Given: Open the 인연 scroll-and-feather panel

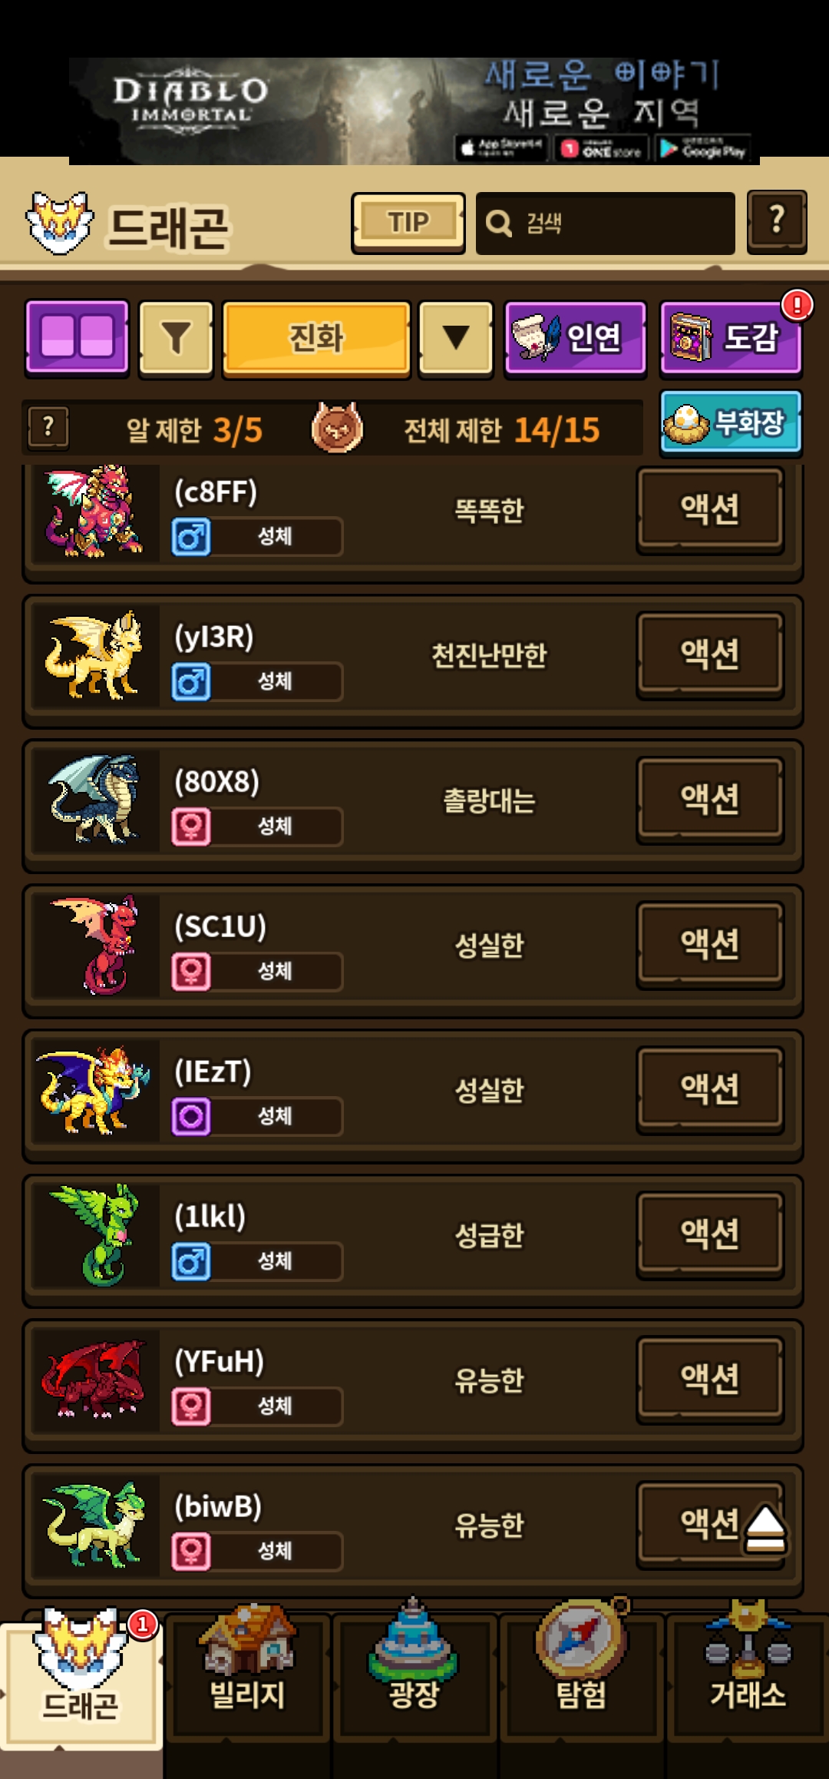Looking at the screenshot, I should point(575,339).
